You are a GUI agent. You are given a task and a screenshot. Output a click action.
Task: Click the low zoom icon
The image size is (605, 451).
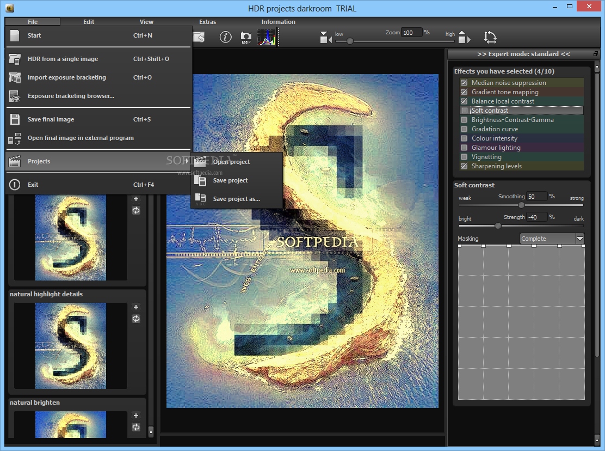[326, 38]
